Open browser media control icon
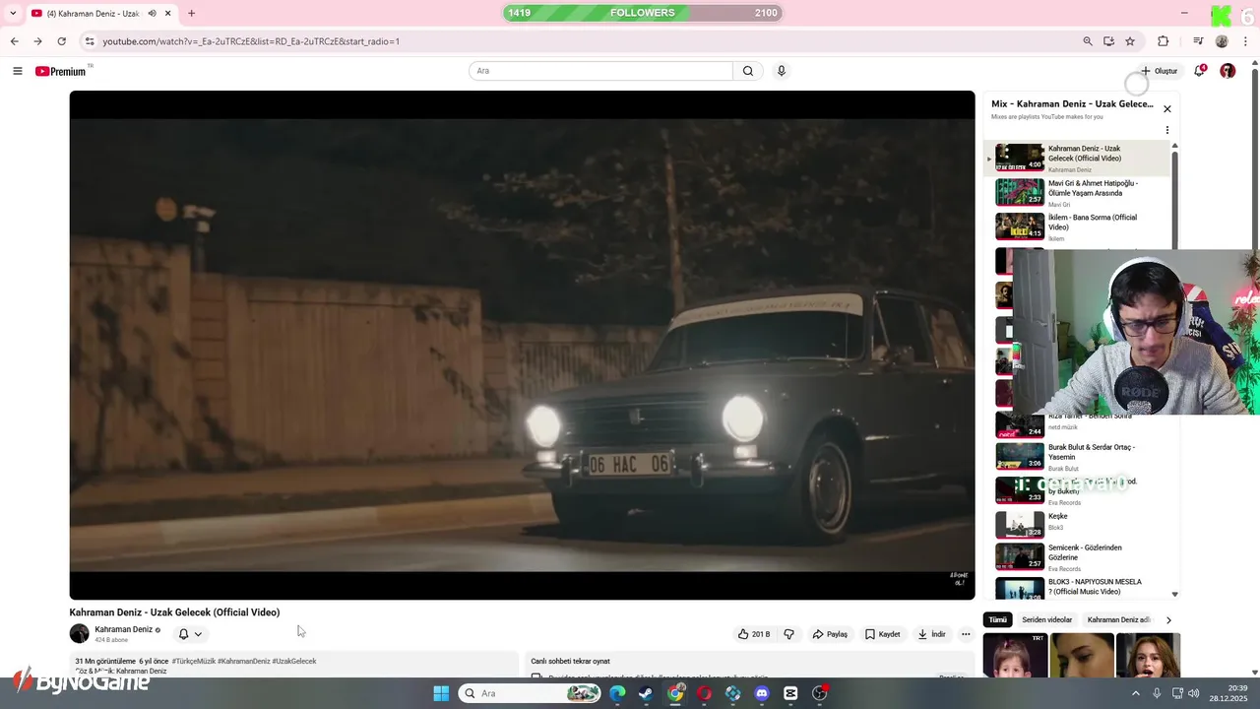The height and width of the screenshot is (709, 1260). [x=1198, y=41]
